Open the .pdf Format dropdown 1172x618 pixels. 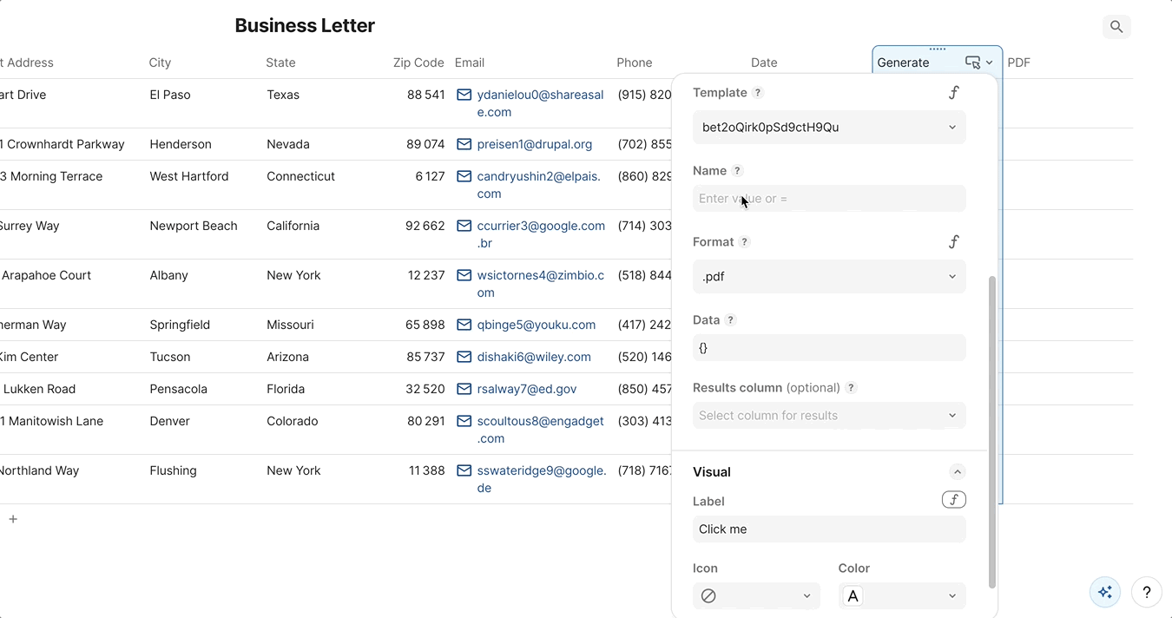(x=829, y=277)
